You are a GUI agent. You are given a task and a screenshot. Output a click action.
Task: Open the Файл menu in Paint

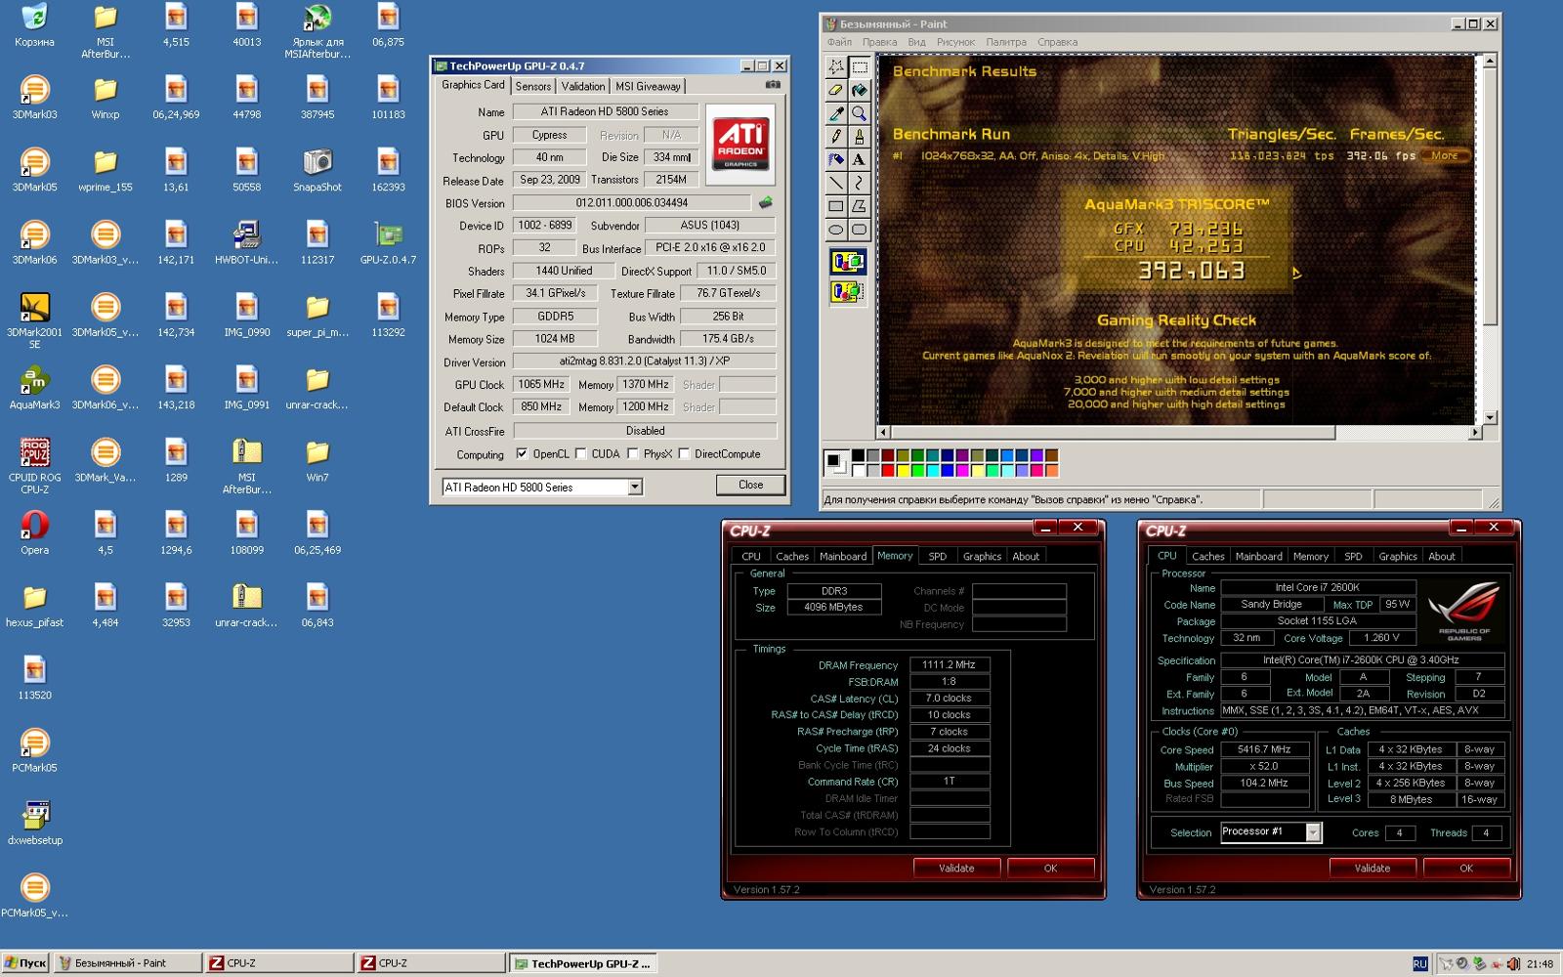[839, 42]
